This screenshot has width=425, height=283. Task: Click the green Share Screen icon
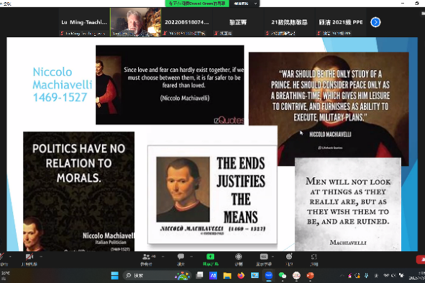point(210,257)
